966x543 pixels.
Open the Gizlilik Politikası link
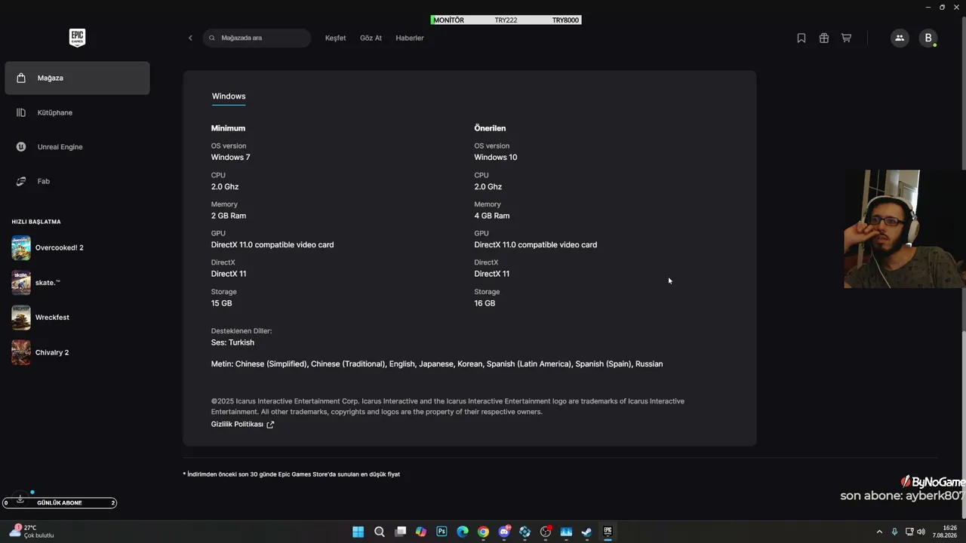click(x=242, y=425)
